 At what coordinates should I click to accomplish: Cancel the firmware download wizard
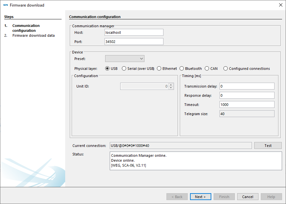pos(248,197)
